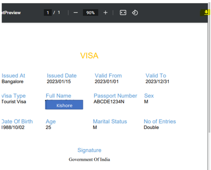This screenshot has height=170, width=211.
Task: Select the Valid To date 2023/12/31
Action: pos(157,81)
